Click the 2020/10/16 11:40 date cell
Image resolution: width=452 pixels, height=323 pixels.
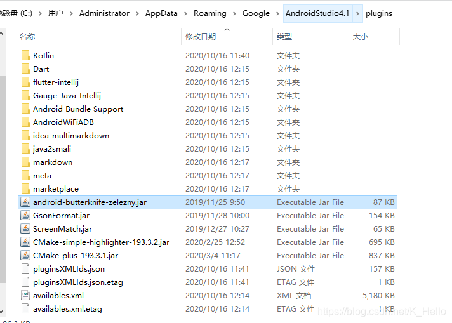pos(217,55)
